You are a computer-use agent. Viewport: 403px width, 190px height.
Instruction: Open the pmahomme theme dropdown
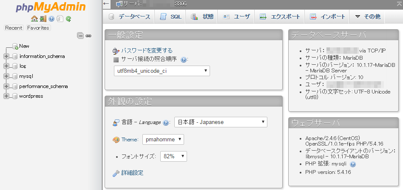point(163,139)
